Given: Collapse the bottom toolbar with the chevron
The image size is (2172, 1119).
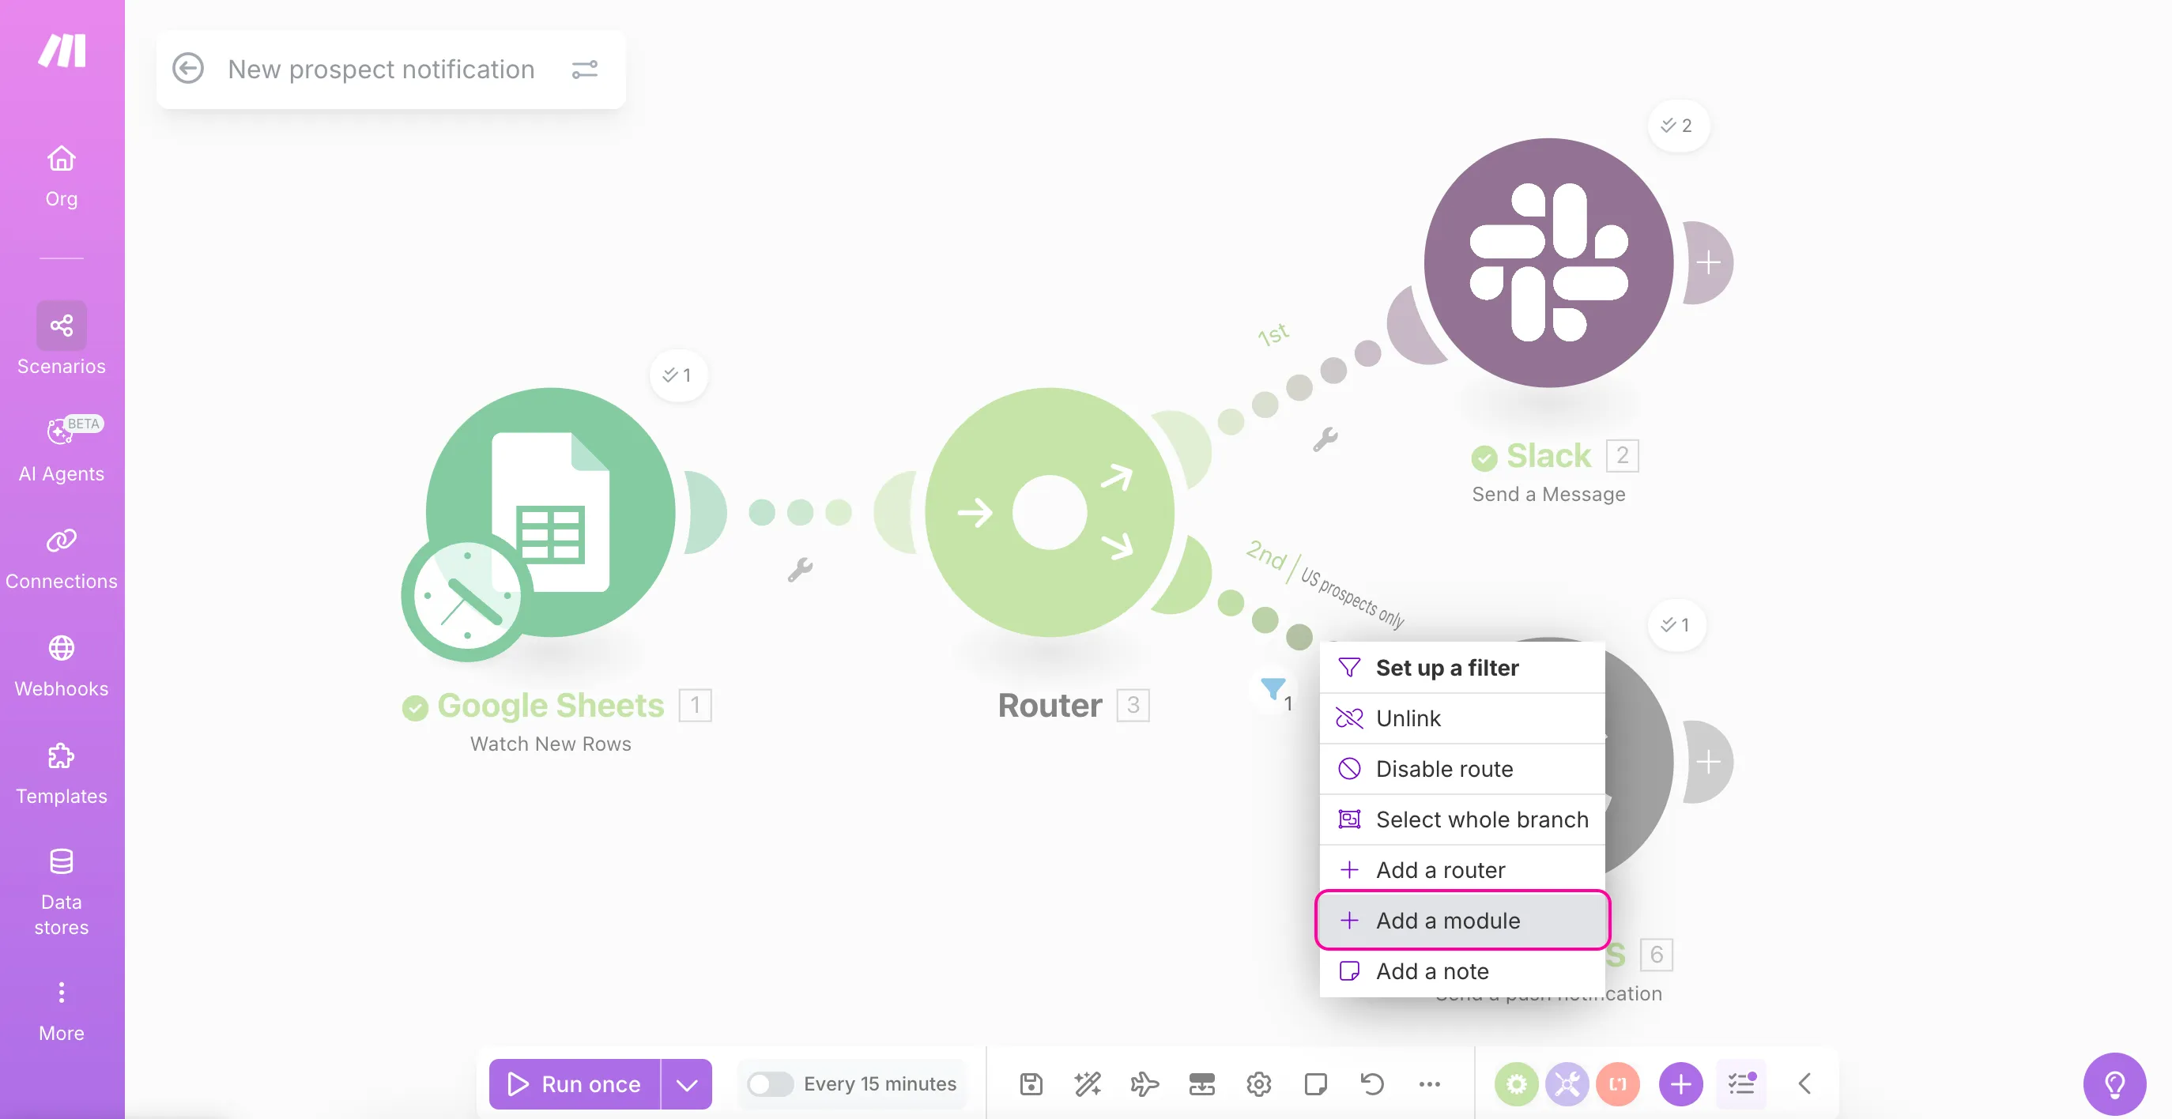Looking at the screenshot, I should [x=1804, y=1084].
